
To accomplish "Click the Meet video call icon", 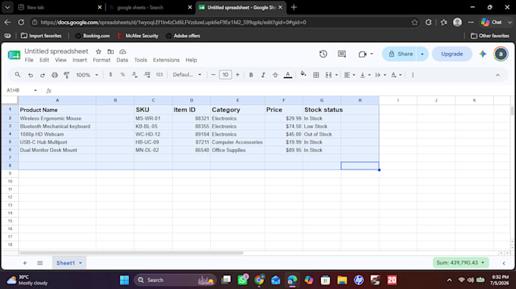I will click(x=362, y=54).
